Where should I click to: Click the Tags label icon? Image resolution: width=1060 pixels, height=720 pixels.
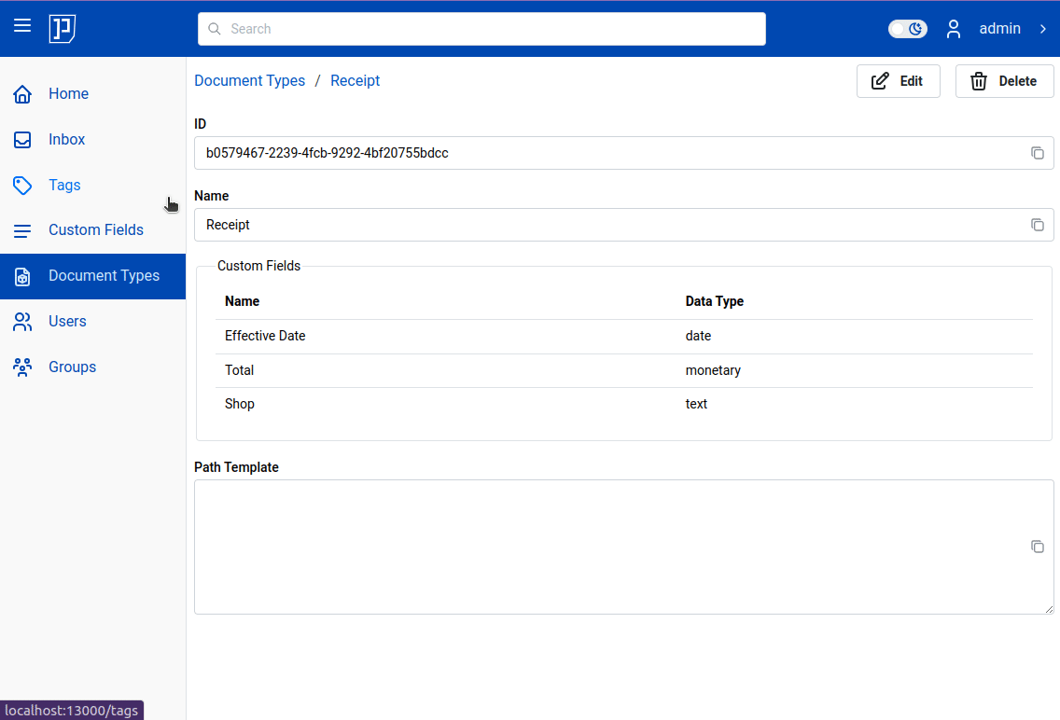coord(22,185)
